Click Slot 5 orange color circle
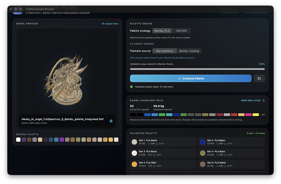The image size is (281, 184). click(134, 164)
